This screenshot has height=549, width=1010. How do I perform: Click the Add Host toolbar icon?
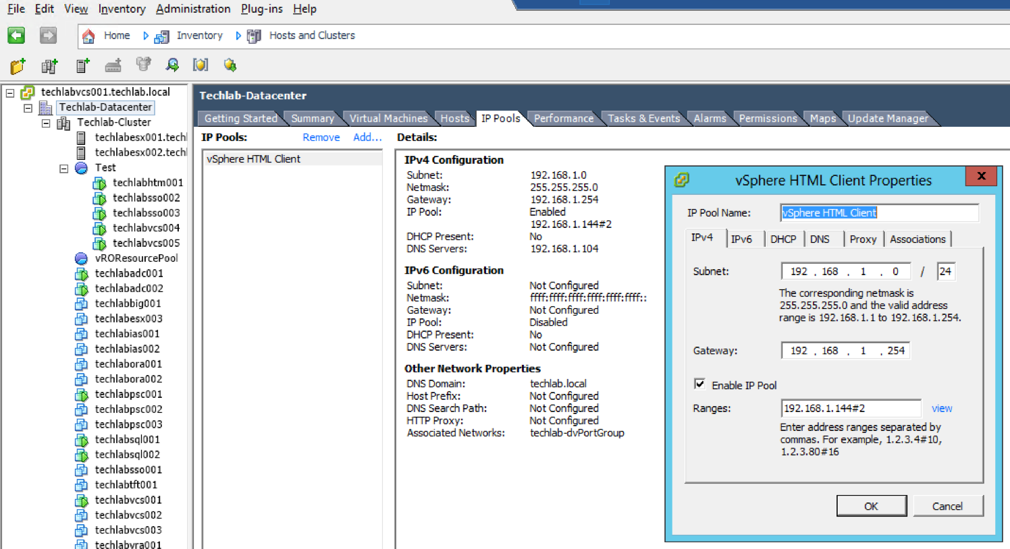tap(82, 65)
